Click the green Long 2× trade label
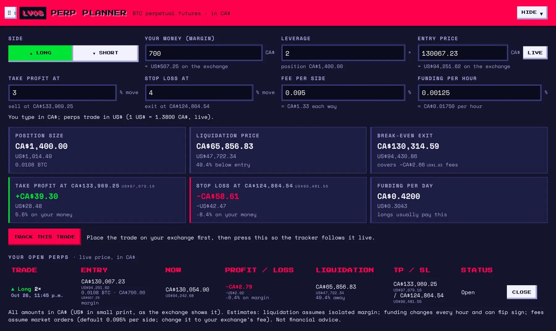556x331 pixels. click(26, 289)
